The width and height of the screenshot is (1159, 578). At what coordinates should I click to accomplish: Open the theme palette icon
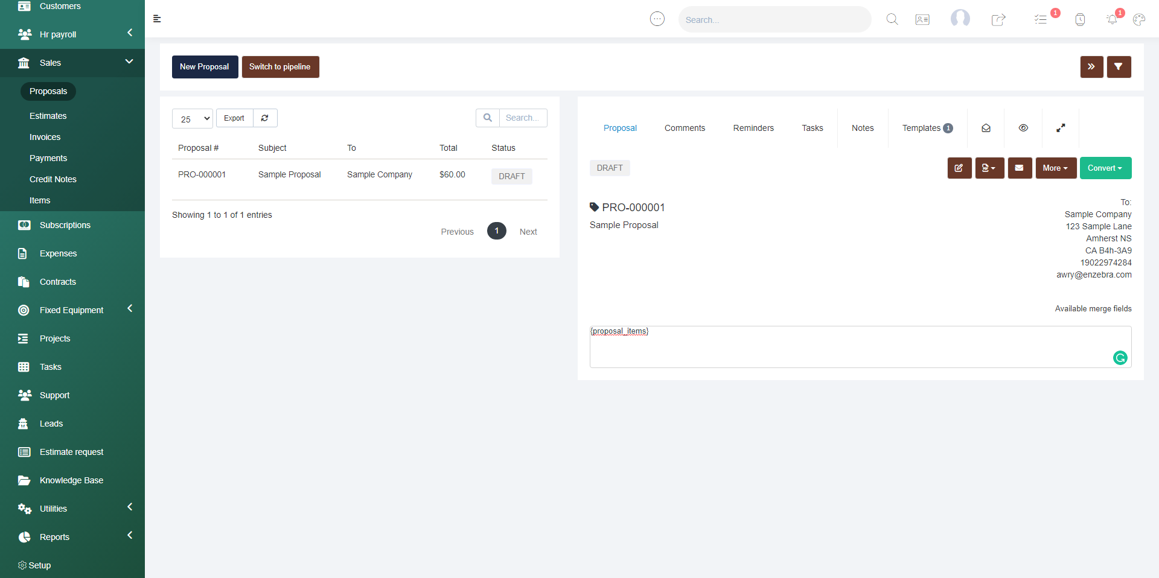click(1139, 20)
